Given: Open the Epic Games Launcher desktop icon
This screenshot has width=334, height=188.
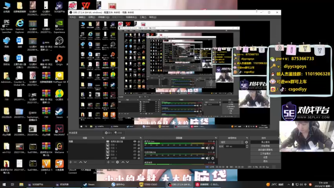Looking at the screenshot, I should [x=7, y=26].
